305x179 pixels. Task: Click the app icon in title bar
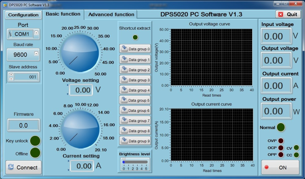click(x=5, y=5)
